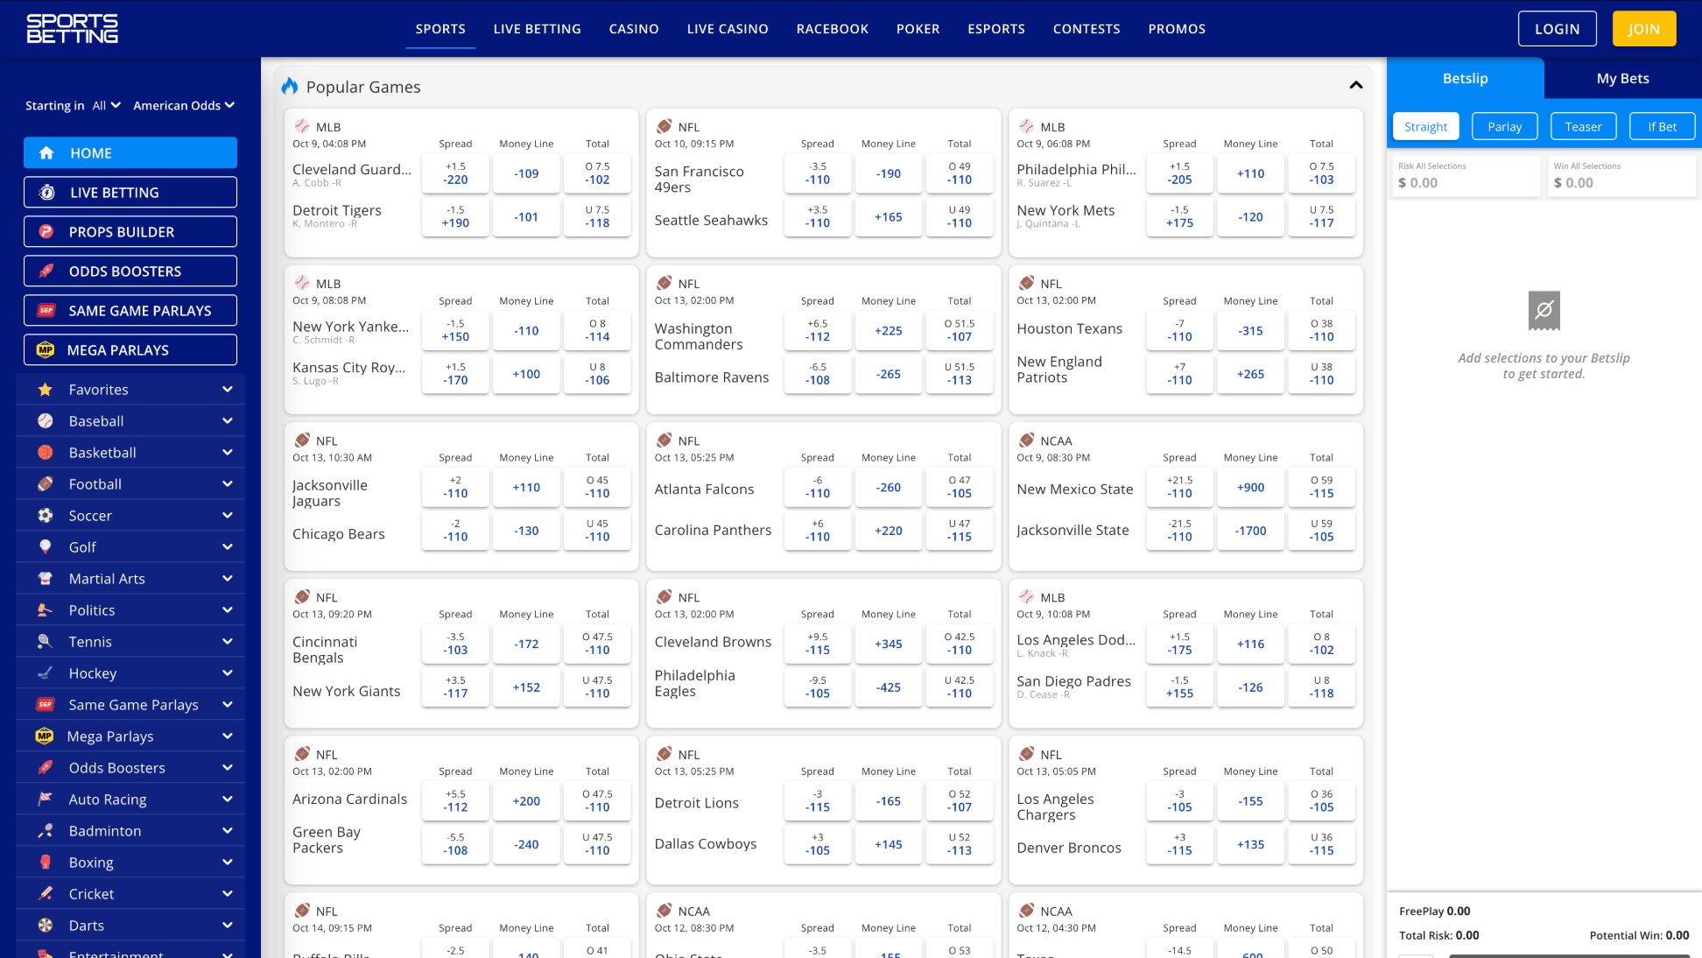Click the Politics icon in sidebar

pyautogui.click(x=46, y=610)
